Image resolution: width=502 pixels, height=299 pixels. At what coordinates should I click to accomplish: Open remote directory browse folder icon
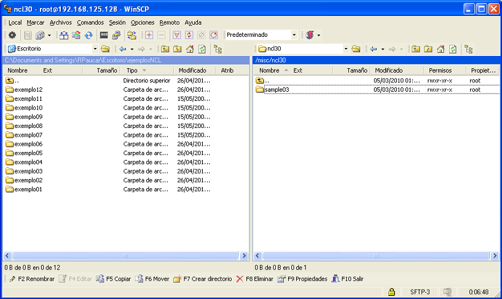(356, 49)
